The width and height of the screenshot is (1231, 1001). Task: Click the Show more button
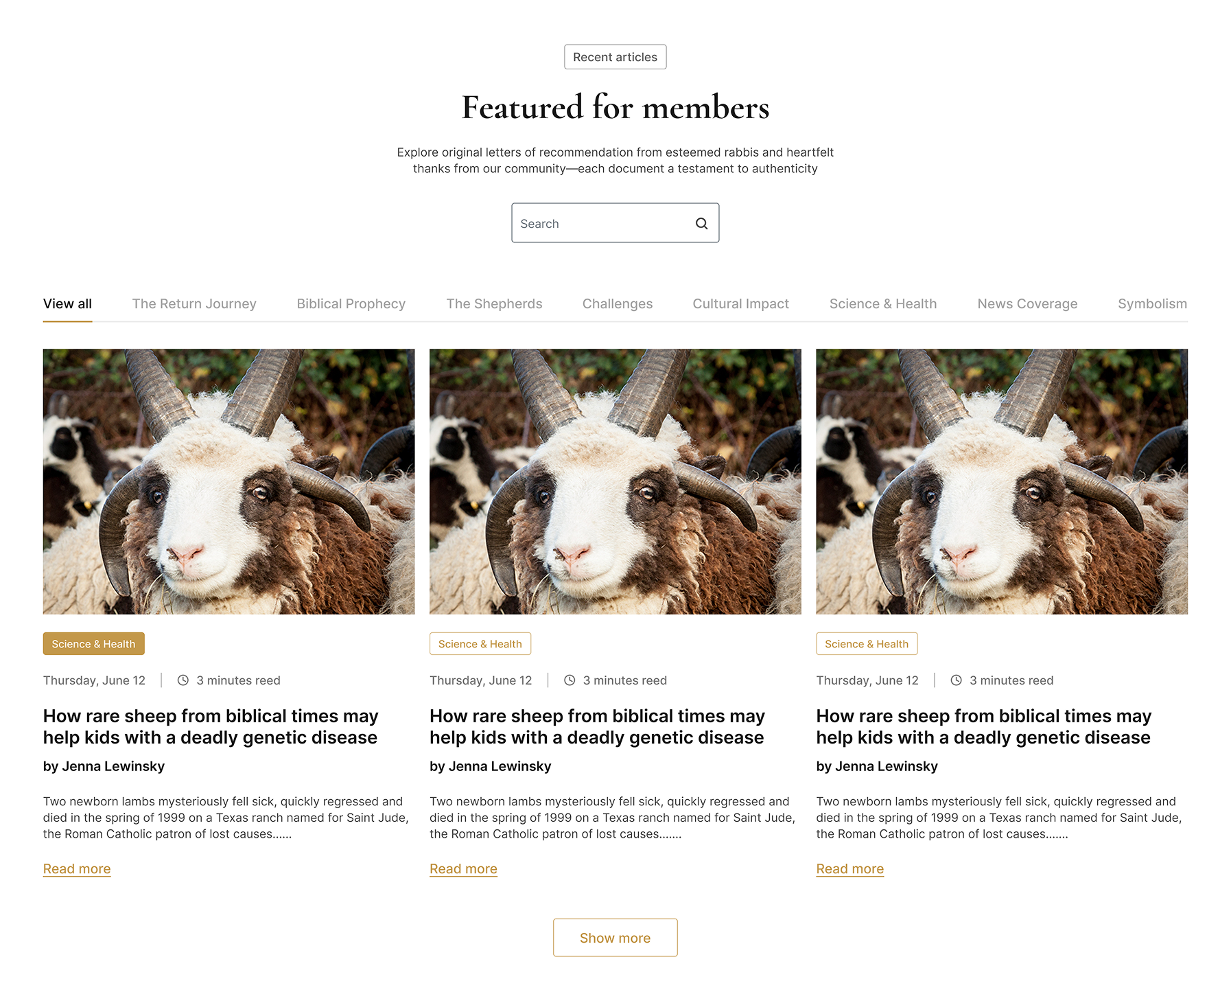pos(615,937)
